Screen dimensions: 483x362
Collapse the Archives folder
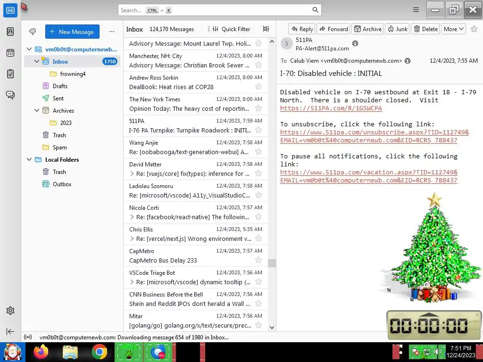click(x=37, y=110)
